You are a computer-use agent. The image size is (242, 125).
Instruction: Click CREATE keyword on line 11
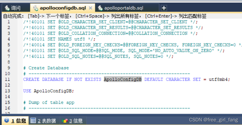31,79
